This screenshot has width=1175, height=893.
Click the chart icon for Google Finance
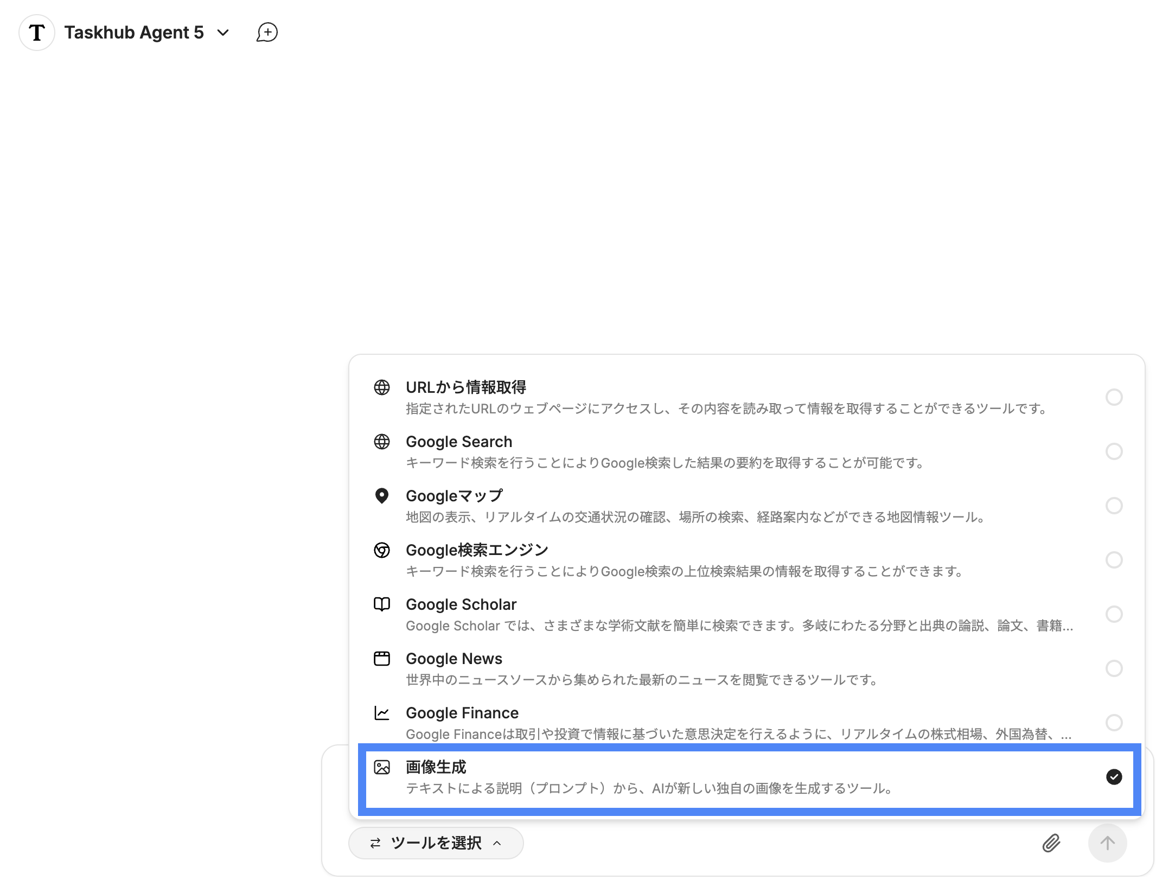(x=382, y=713)
